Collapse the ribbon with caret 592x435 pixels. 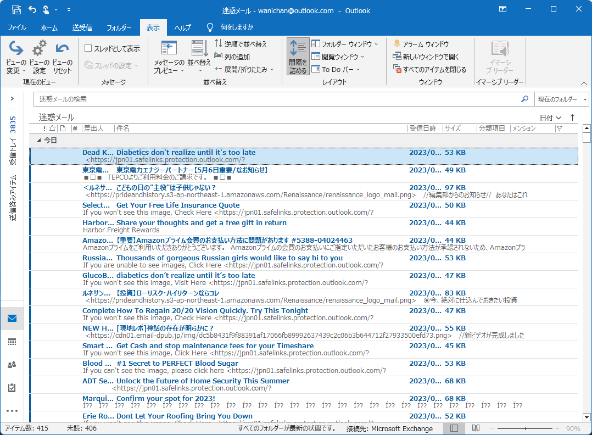tap(584, 83)
